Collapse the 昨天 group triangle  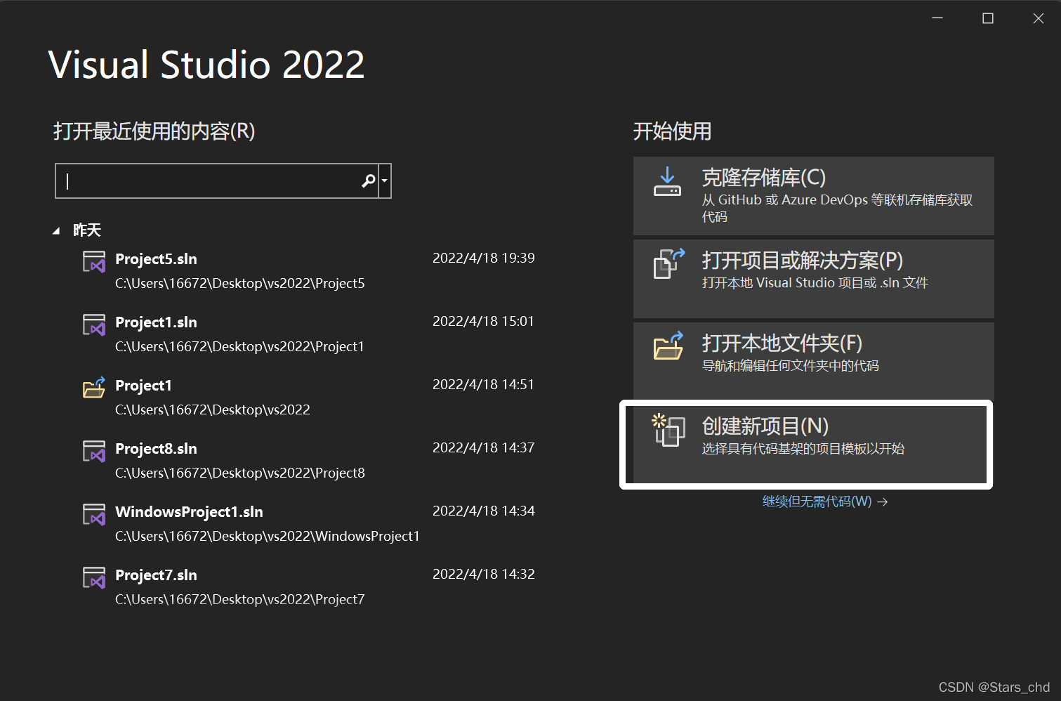(56, 231)
